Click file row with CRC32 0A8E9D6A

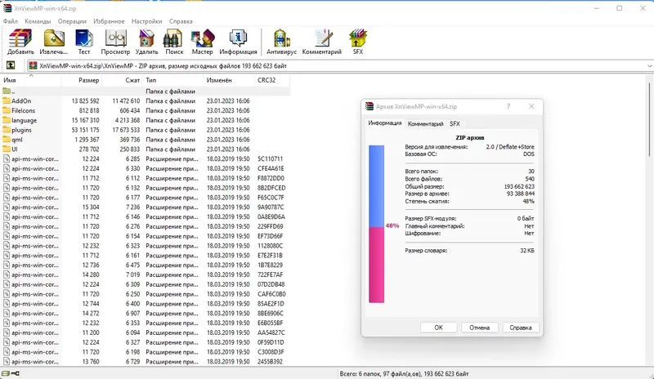(146, 216)
